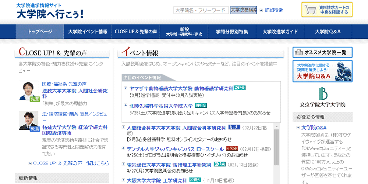Open the 資料請求カート cart button
368x184 pixels.
tap(327, 10)
